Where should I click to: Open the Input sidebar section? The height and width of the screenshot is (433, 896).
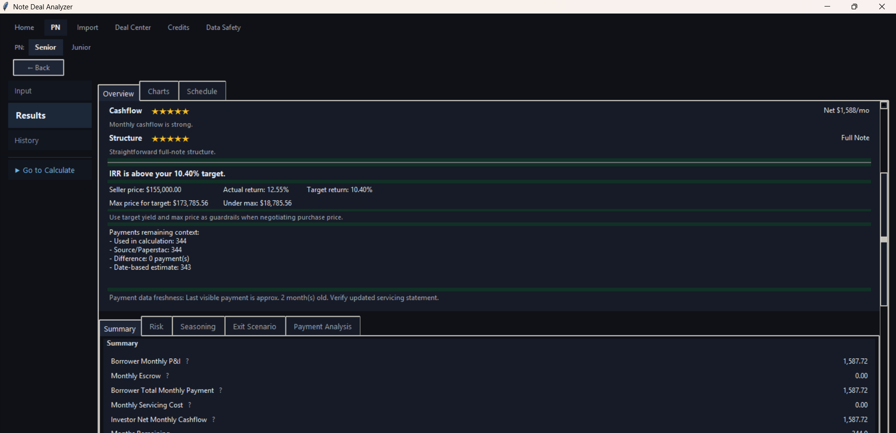tap(50, 91)
